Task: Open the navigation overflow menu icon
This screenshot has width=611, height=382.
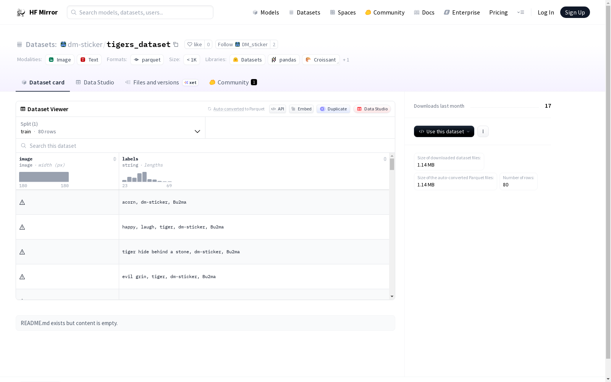Action: click(x=520, y=12)
